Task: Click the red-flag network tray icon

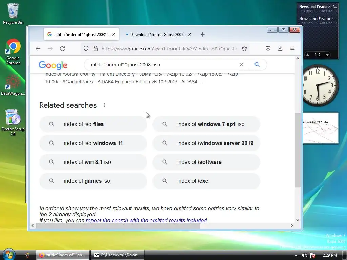Action: [x=313, y=255]
